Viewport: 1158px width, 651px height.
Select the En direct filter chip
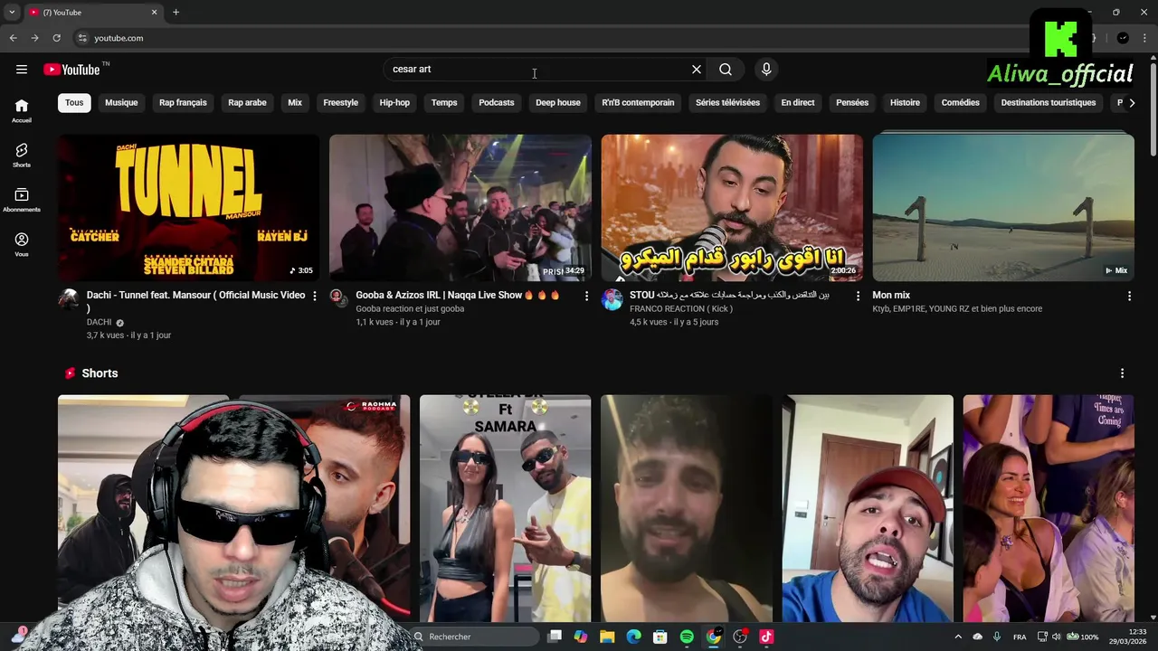click(798, 103)
